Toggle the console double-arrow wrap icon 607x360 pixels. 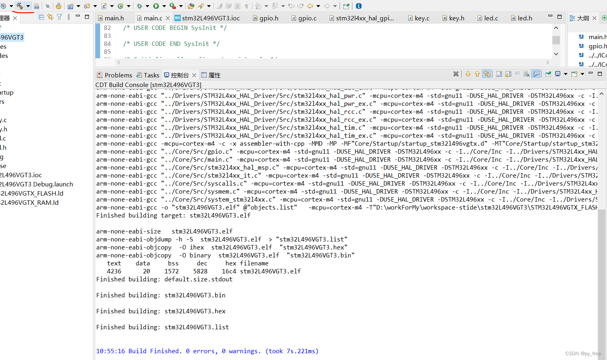coord(486,74)
